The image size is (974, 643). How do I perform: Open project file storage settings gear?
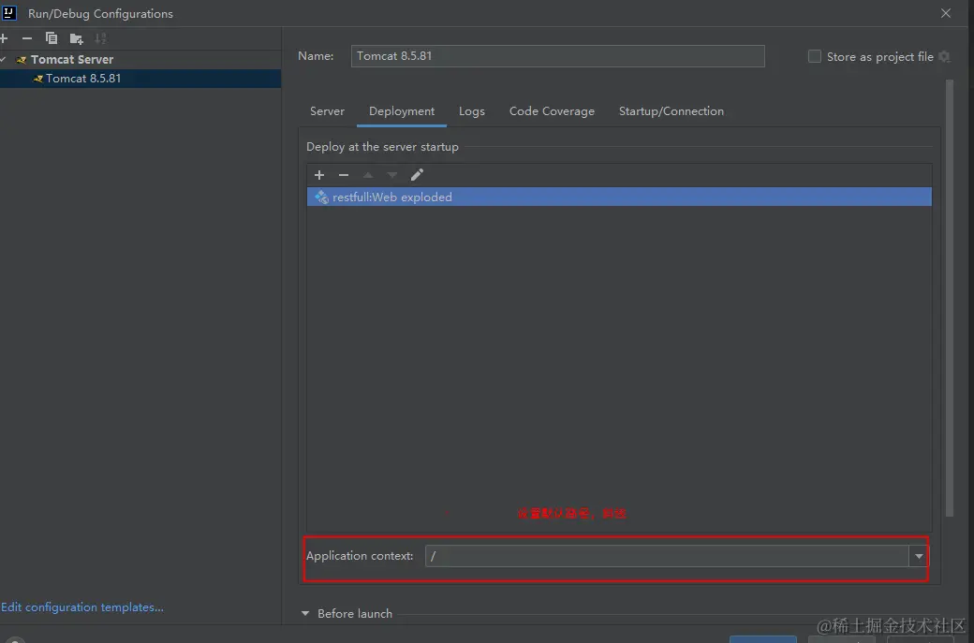[944, 56]
